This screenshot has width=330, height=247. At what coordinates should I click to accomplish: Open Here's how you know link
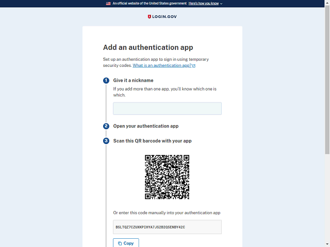[204, 4]
